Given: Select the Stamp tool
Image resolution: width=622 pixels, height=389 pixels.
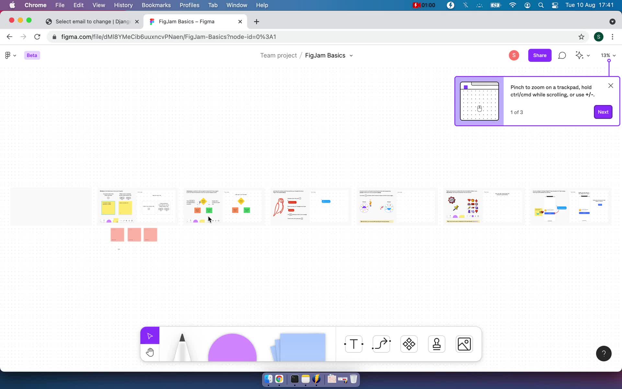Looking at the screenshot, I should (x=436, y=344).
